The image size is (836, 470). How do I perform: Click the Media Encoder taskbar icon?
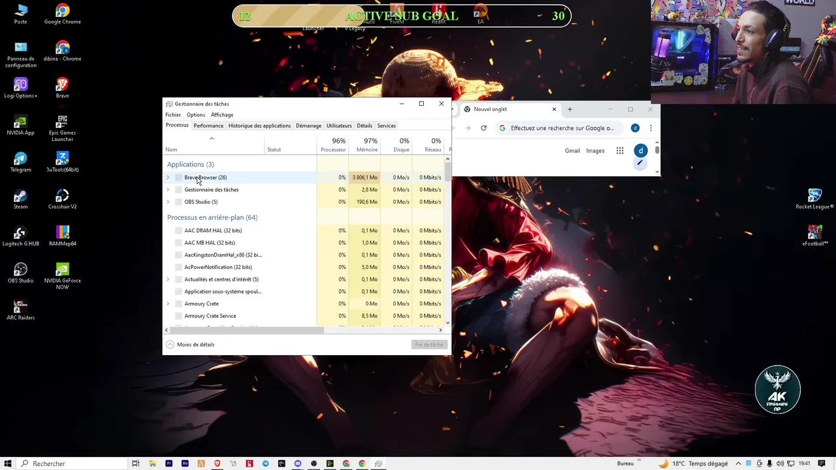click(x=185, y=463)
